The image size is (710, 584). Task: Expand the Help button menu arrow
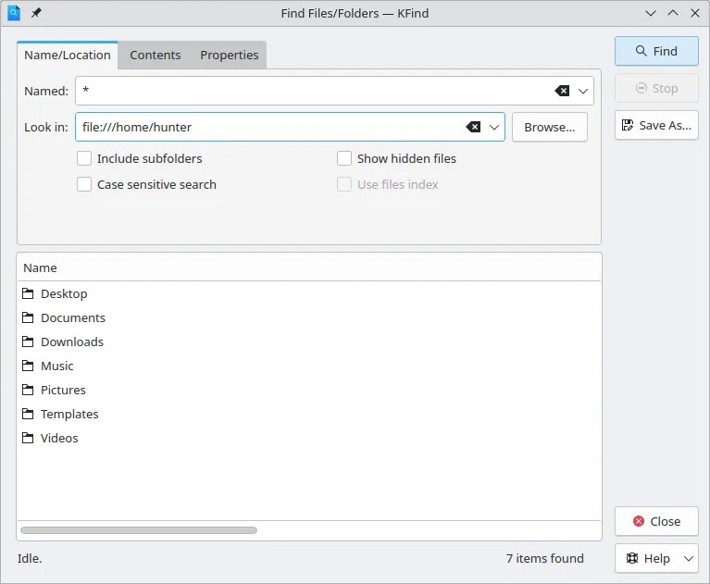point(688,558)
